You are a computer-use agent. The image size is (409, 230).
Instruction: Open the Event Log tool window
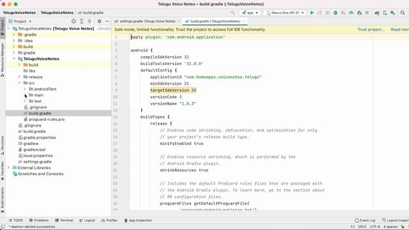pyautogui.click(x=365, y=220)
